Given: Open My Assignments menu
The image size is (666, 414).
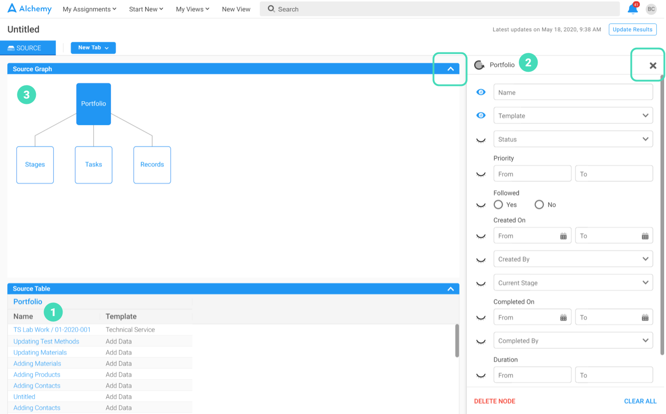Looking at the screenshot, I should 90,9.
